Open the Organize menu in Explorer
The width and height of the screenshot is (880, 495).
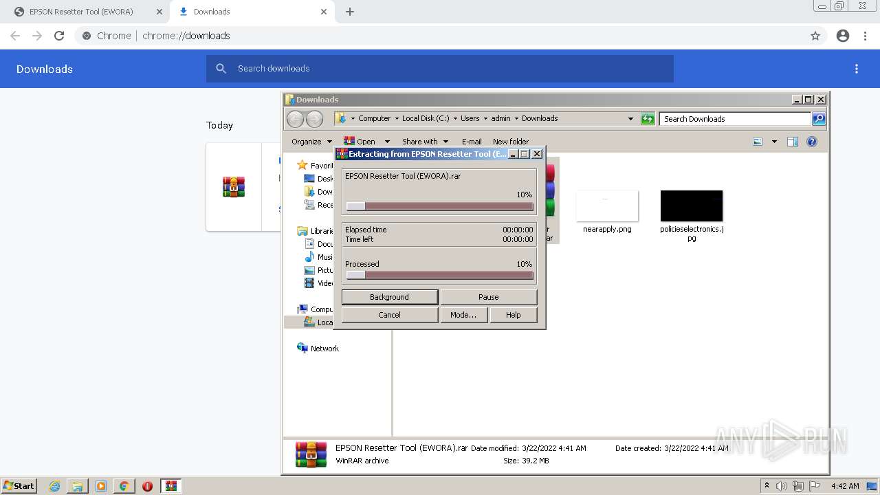[311, 142]
